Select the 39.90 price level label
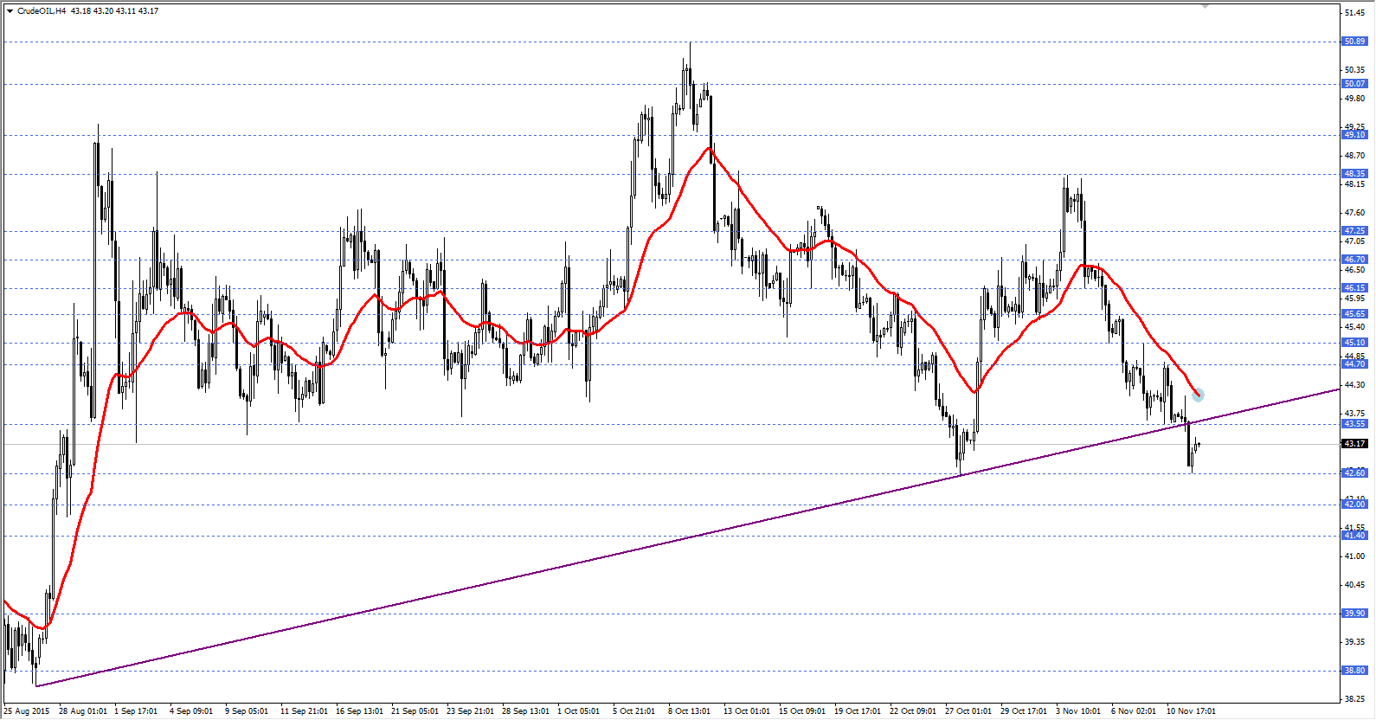The image size is (1376, 720). (1354, 614)
